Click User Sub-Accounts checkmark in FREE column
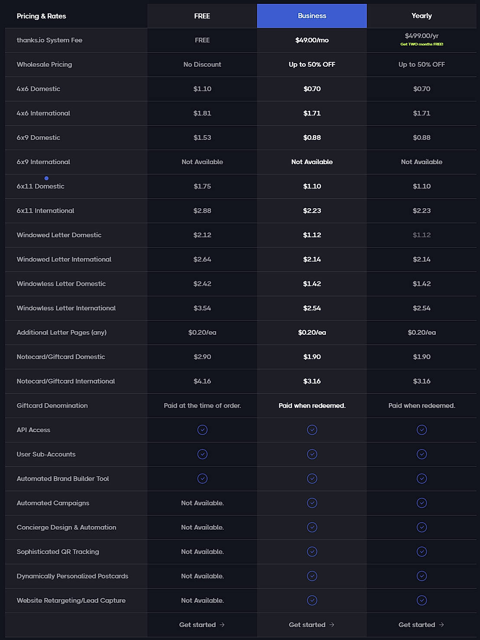480x640 pixels. [202, 454]
